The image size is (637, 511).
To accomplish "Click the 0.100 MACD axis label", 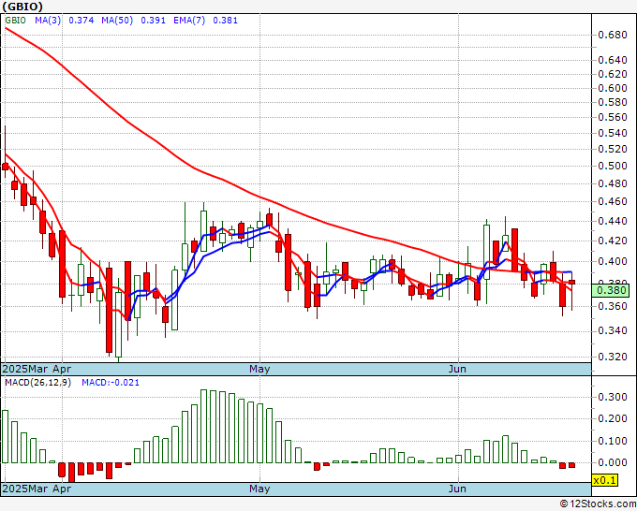I will point(613,441).
